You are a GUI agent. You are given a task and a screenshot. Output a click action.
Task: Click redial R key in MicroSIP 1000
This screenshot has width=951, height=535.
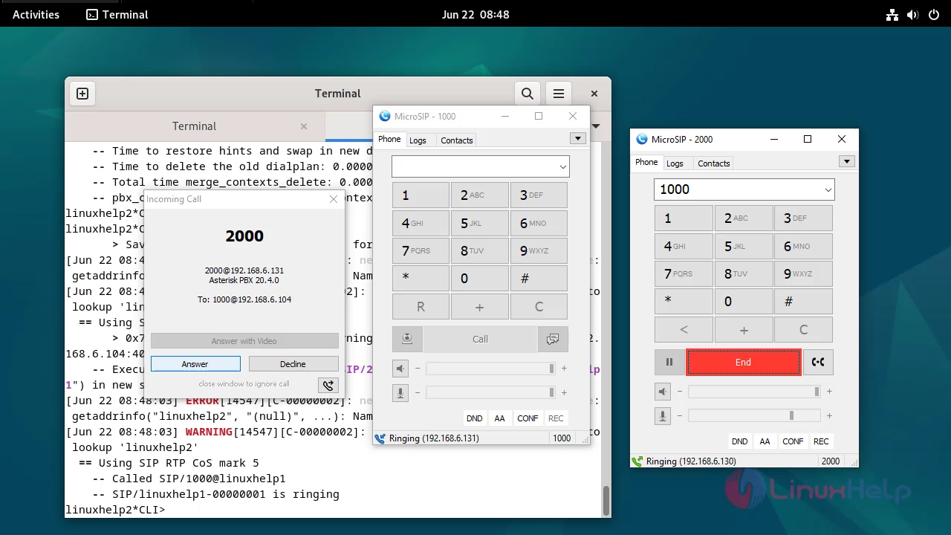pyautogui.click(x=421, y=307)
